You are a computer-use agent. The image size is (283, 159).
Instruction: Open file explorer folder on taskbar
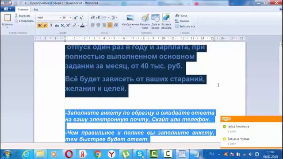(40, 154)
